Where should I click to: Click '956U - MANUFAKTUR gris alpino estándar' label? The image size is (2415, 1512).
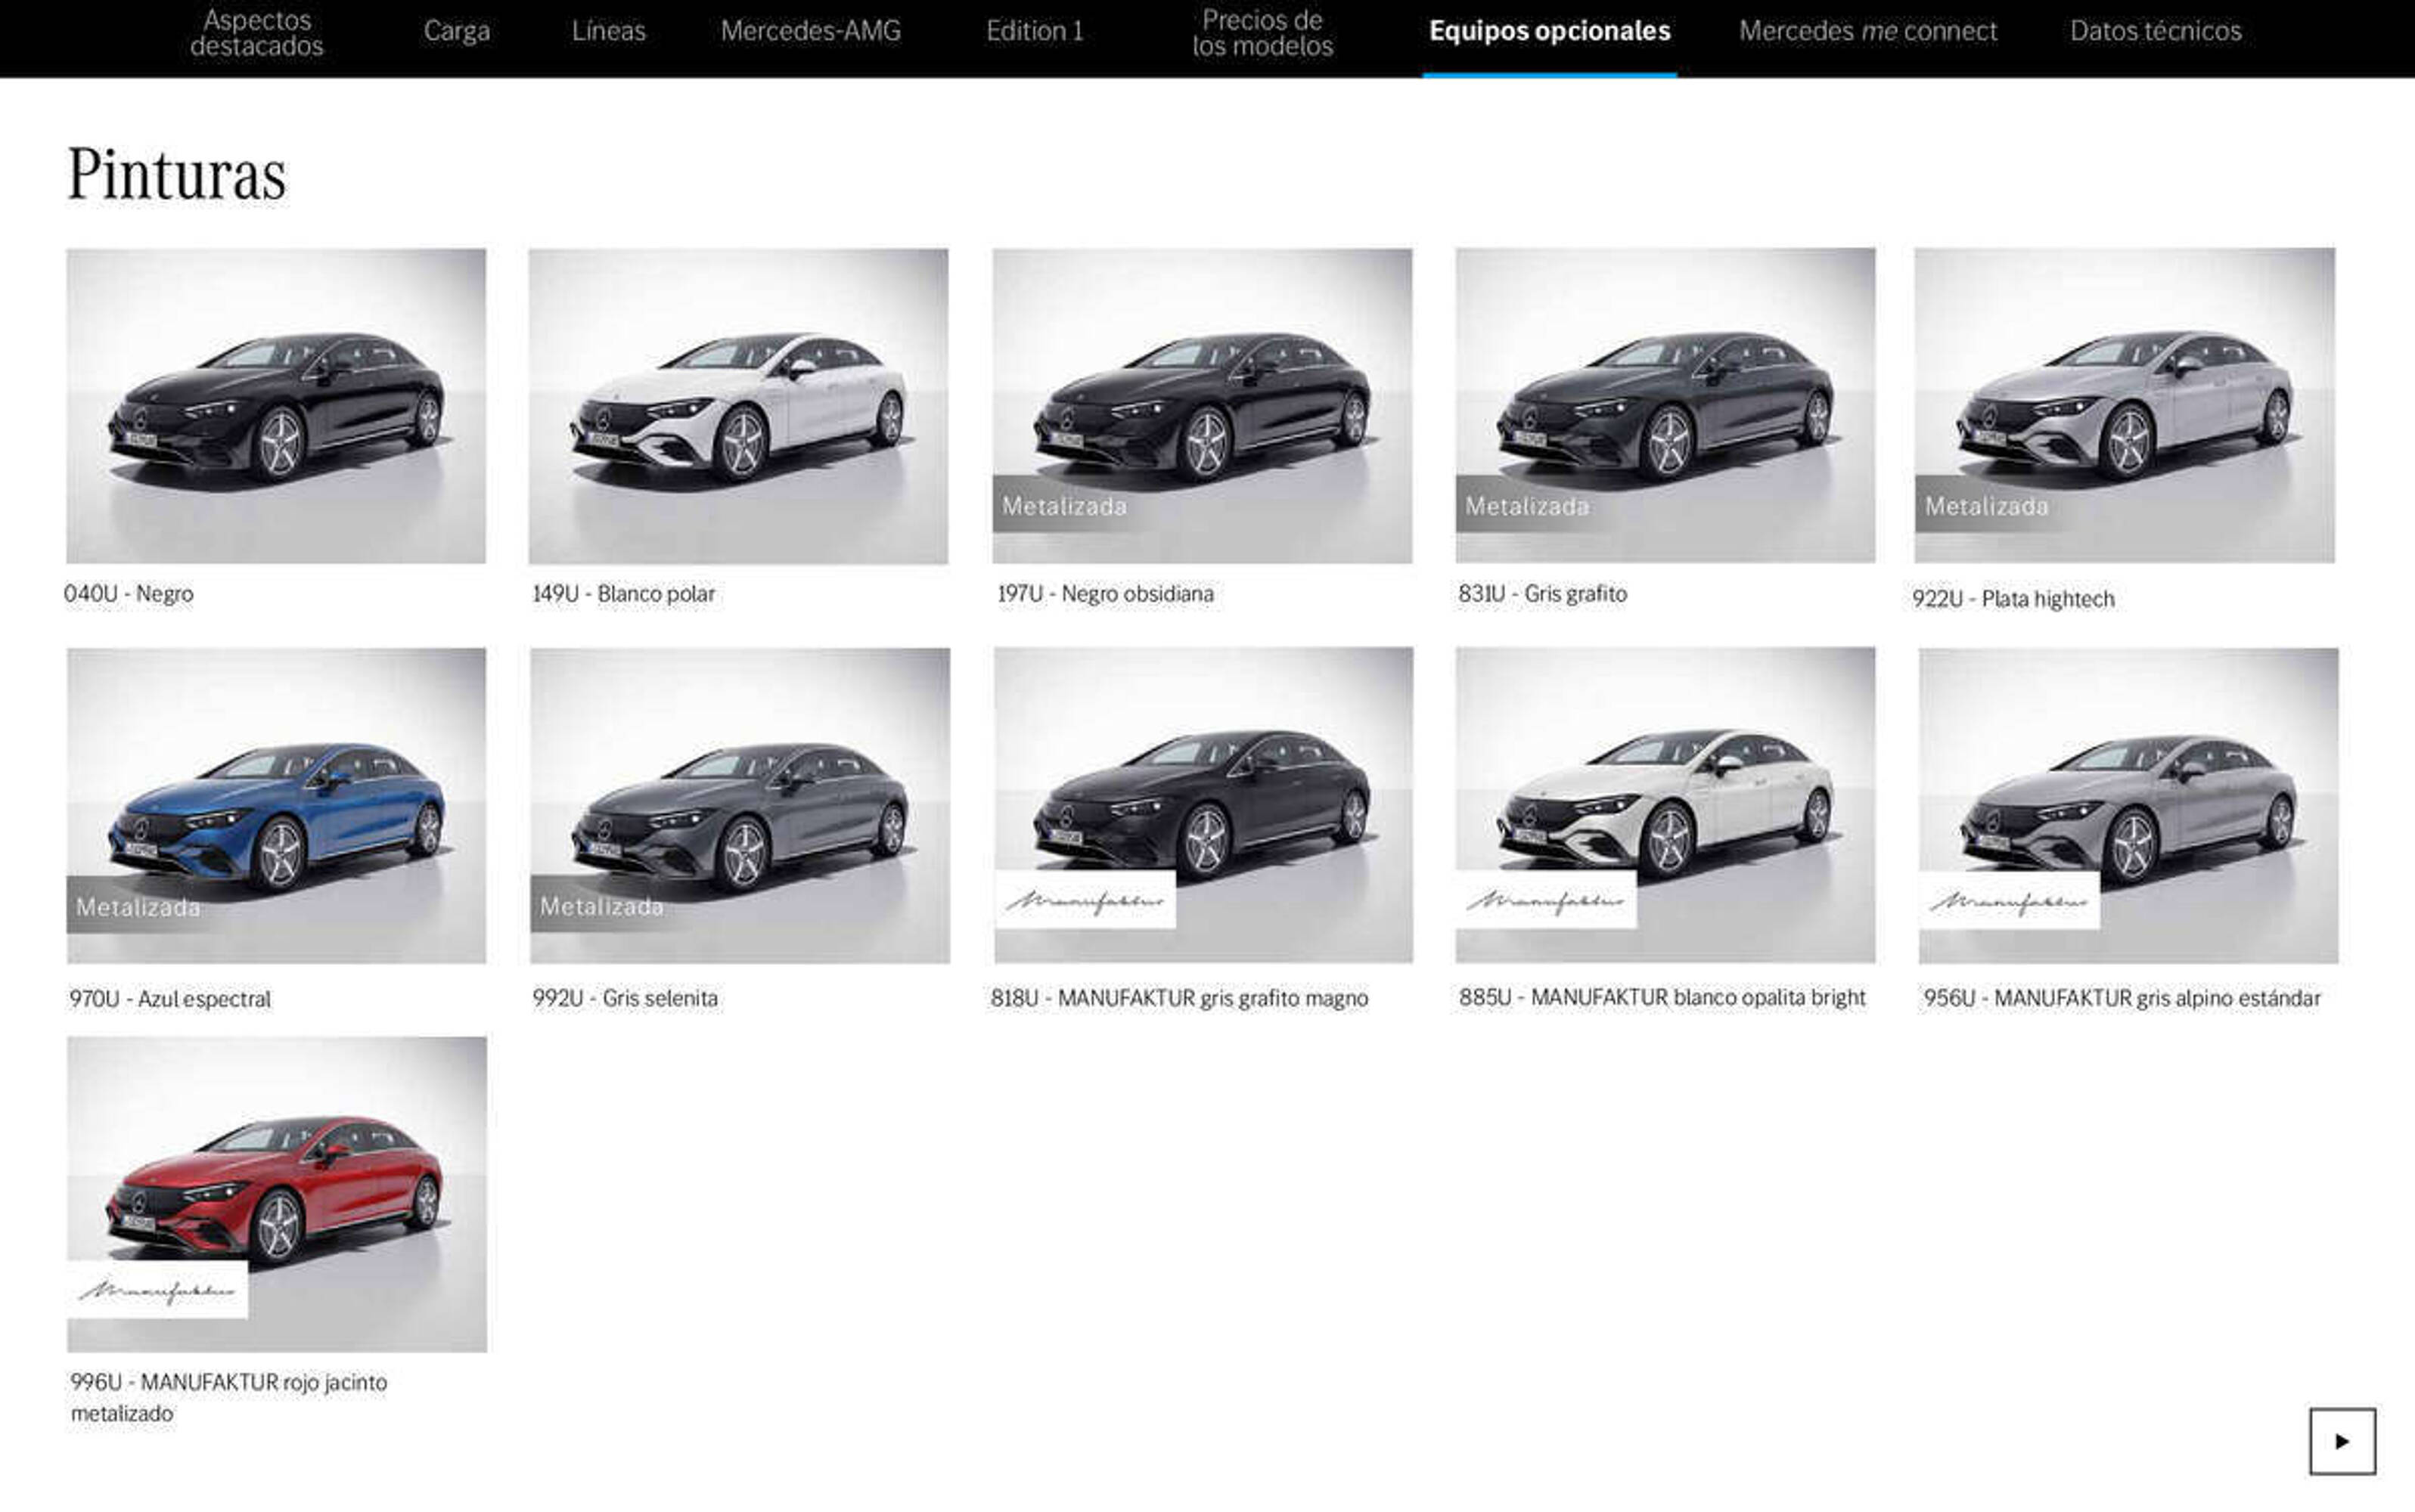[2122, 998]
